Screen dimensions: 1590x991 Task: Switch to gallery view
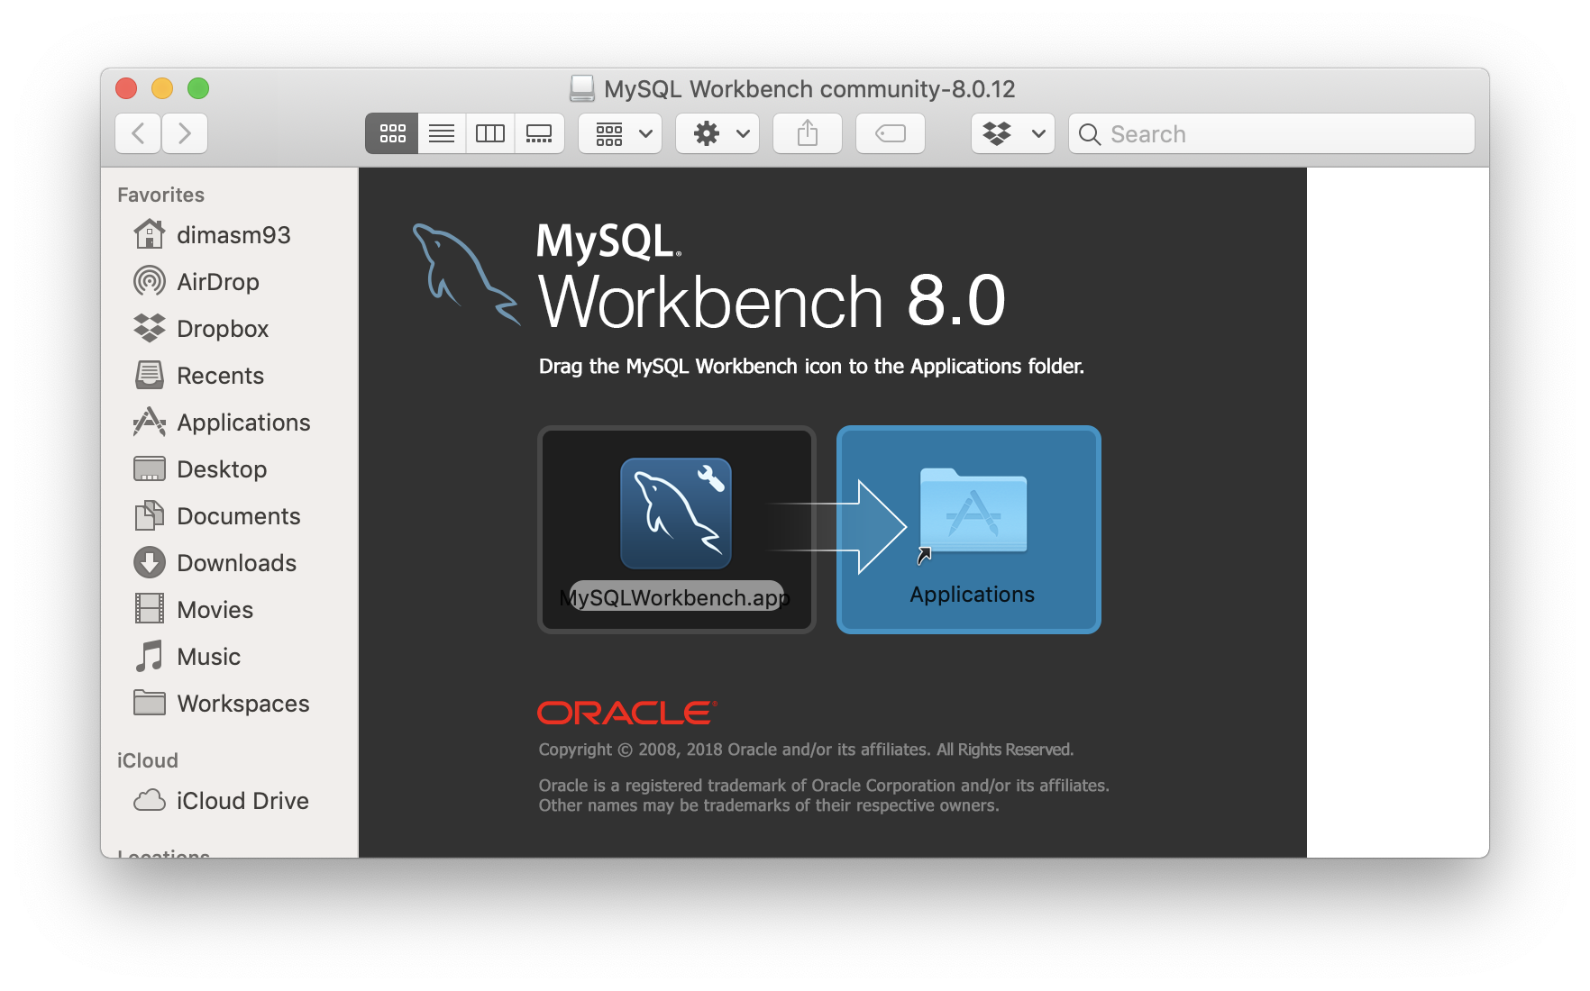[x=539, y=133]
